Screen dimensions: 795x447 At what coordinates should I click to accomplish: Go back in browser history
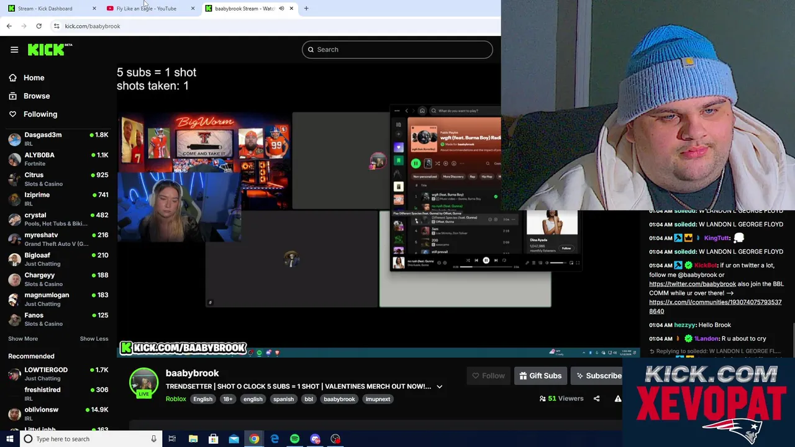coord(9,26)
